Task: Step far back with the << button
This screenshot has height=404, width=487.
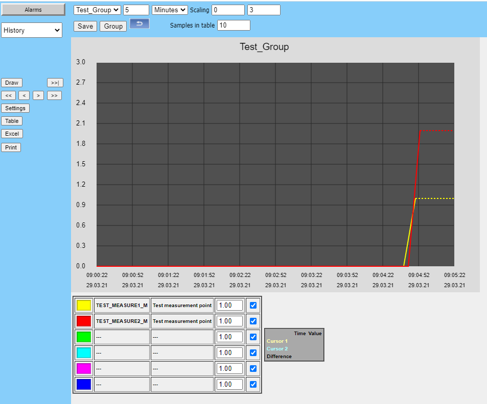Action: (8, 95)
